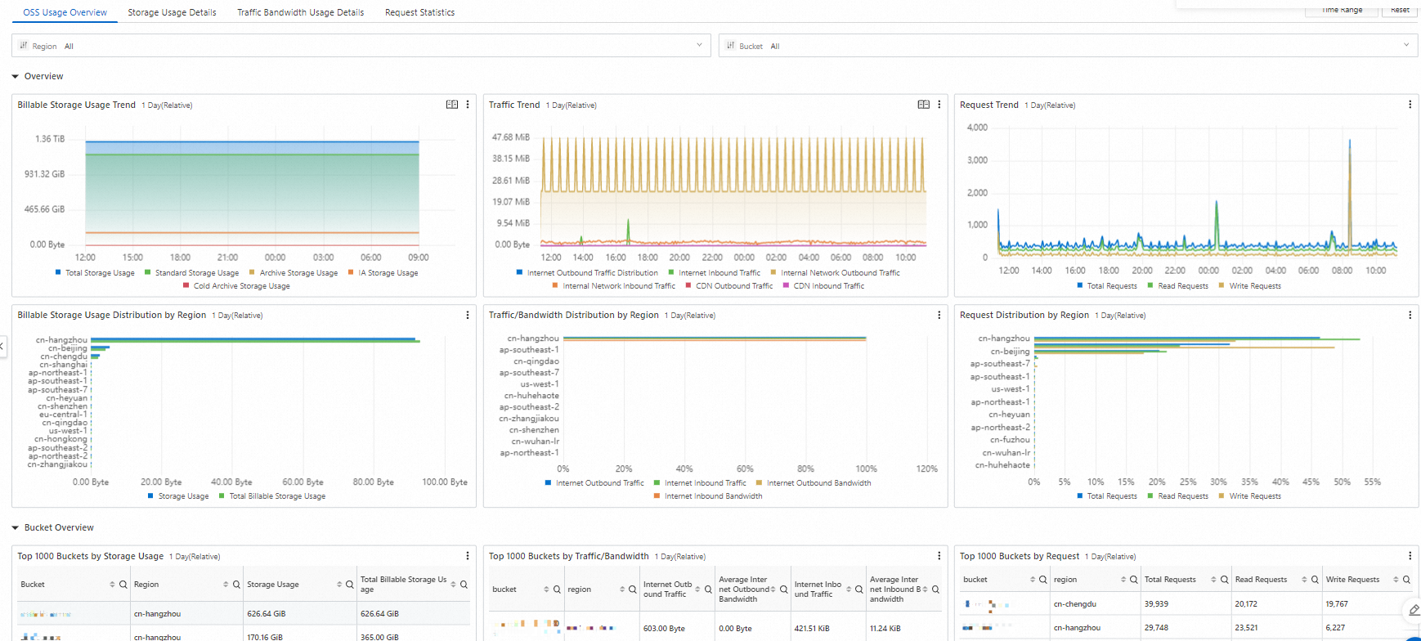Open more options for Request Distribution by Region
1421x641 pixels.
[x=1410, y=315]
